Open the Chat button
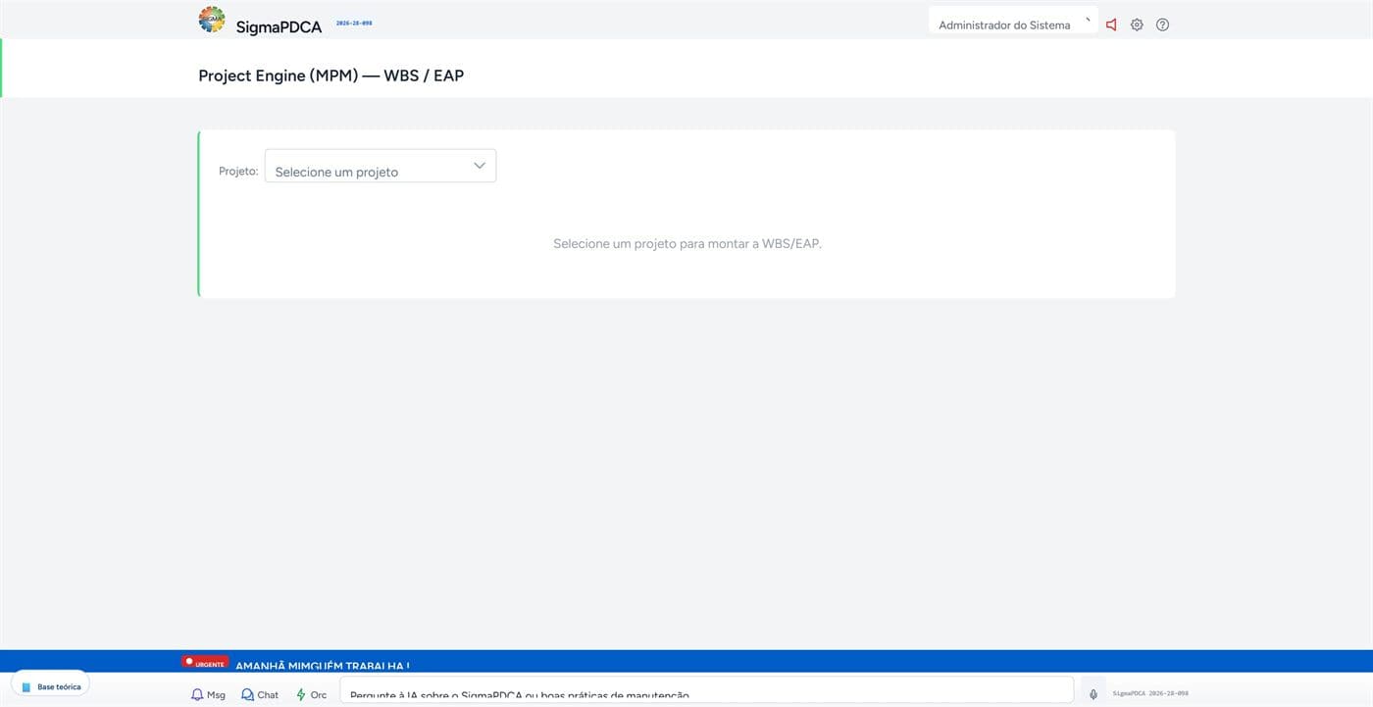Viewport: 1373px width, 707px height. pyautogui.click(x=260, y=694)
